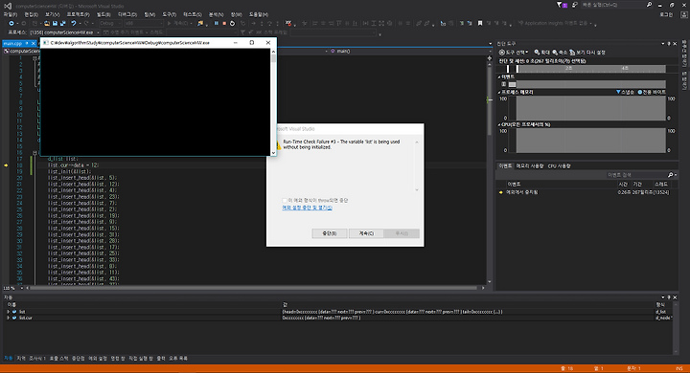Click the Continue button in error dialog
This screenshot has width=690, height=373.
366,233
